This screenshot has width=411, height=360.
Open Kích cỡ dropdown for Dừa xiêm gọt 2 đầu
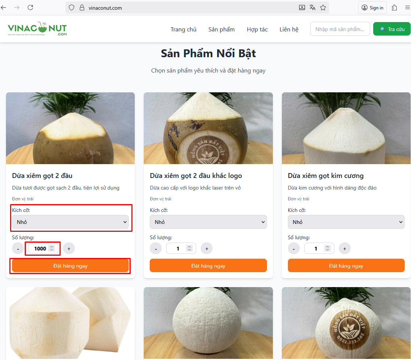(x=70, y=222)
